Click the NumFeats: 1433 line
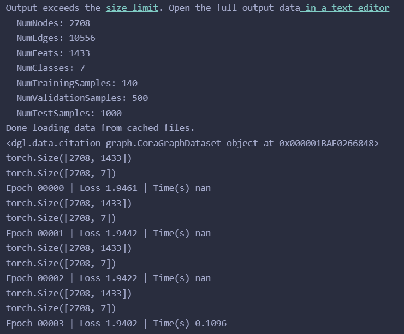The width and height of the screenshot is (404, 334). pyautogui.click(x=54, y=53)
